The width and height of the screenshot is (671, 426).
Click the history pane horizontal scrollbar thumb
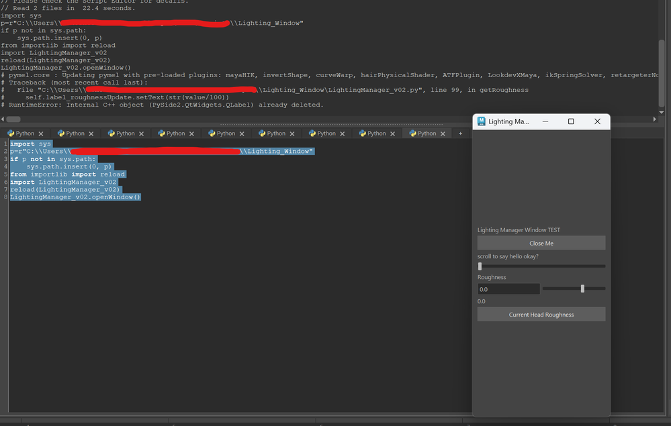(13, 119)
